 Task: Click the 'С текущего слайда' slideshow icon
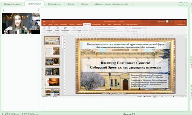pos(49,28)
